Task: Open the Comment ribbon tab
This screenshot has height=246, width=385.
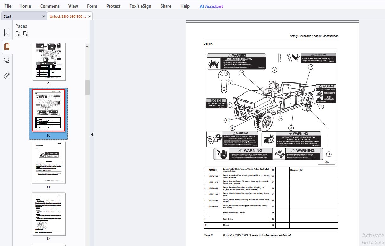Action: (50, 6)
